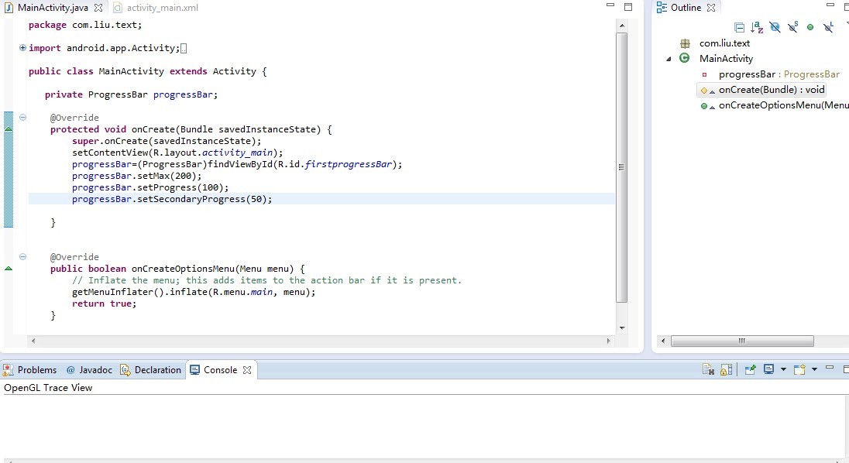Pin the Console view

pos(750,370)
